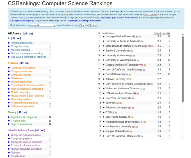This screenshot has height=158, width=191.
Task: Expand Stanford University row triangle
Action: [x=103, y=50]
